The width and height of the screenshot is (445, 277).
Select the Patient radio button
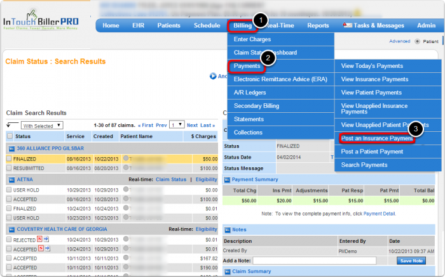(418, 42)
